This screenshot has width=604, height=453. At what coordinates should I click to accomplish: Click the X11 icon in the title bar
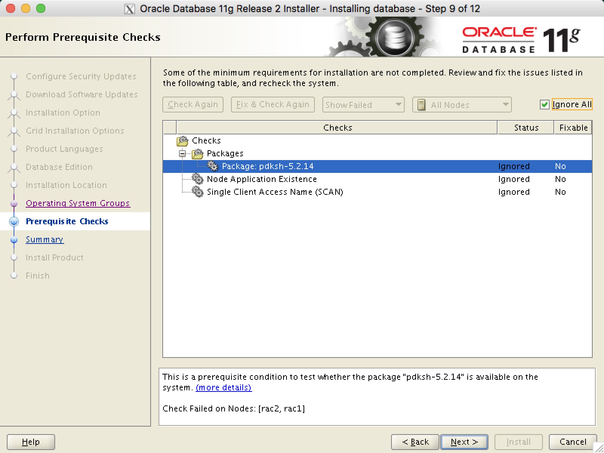[x=130, y=8]
